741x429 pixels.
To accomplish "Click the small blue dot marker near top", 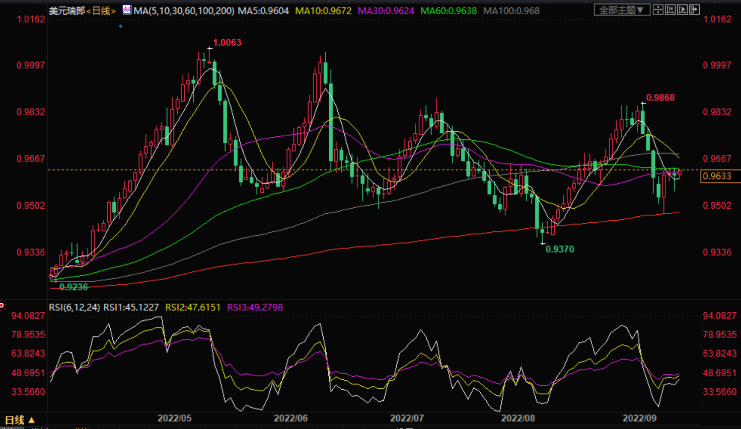I will click(x=120, y=26).
